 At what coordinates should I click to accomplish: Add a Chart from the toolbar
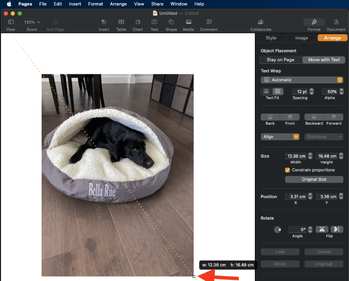pyautogui.click(x=137, y=22)
